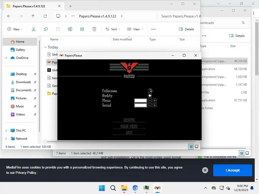
Task: Accept MediaFire cookies
Action: click(233, 170)
